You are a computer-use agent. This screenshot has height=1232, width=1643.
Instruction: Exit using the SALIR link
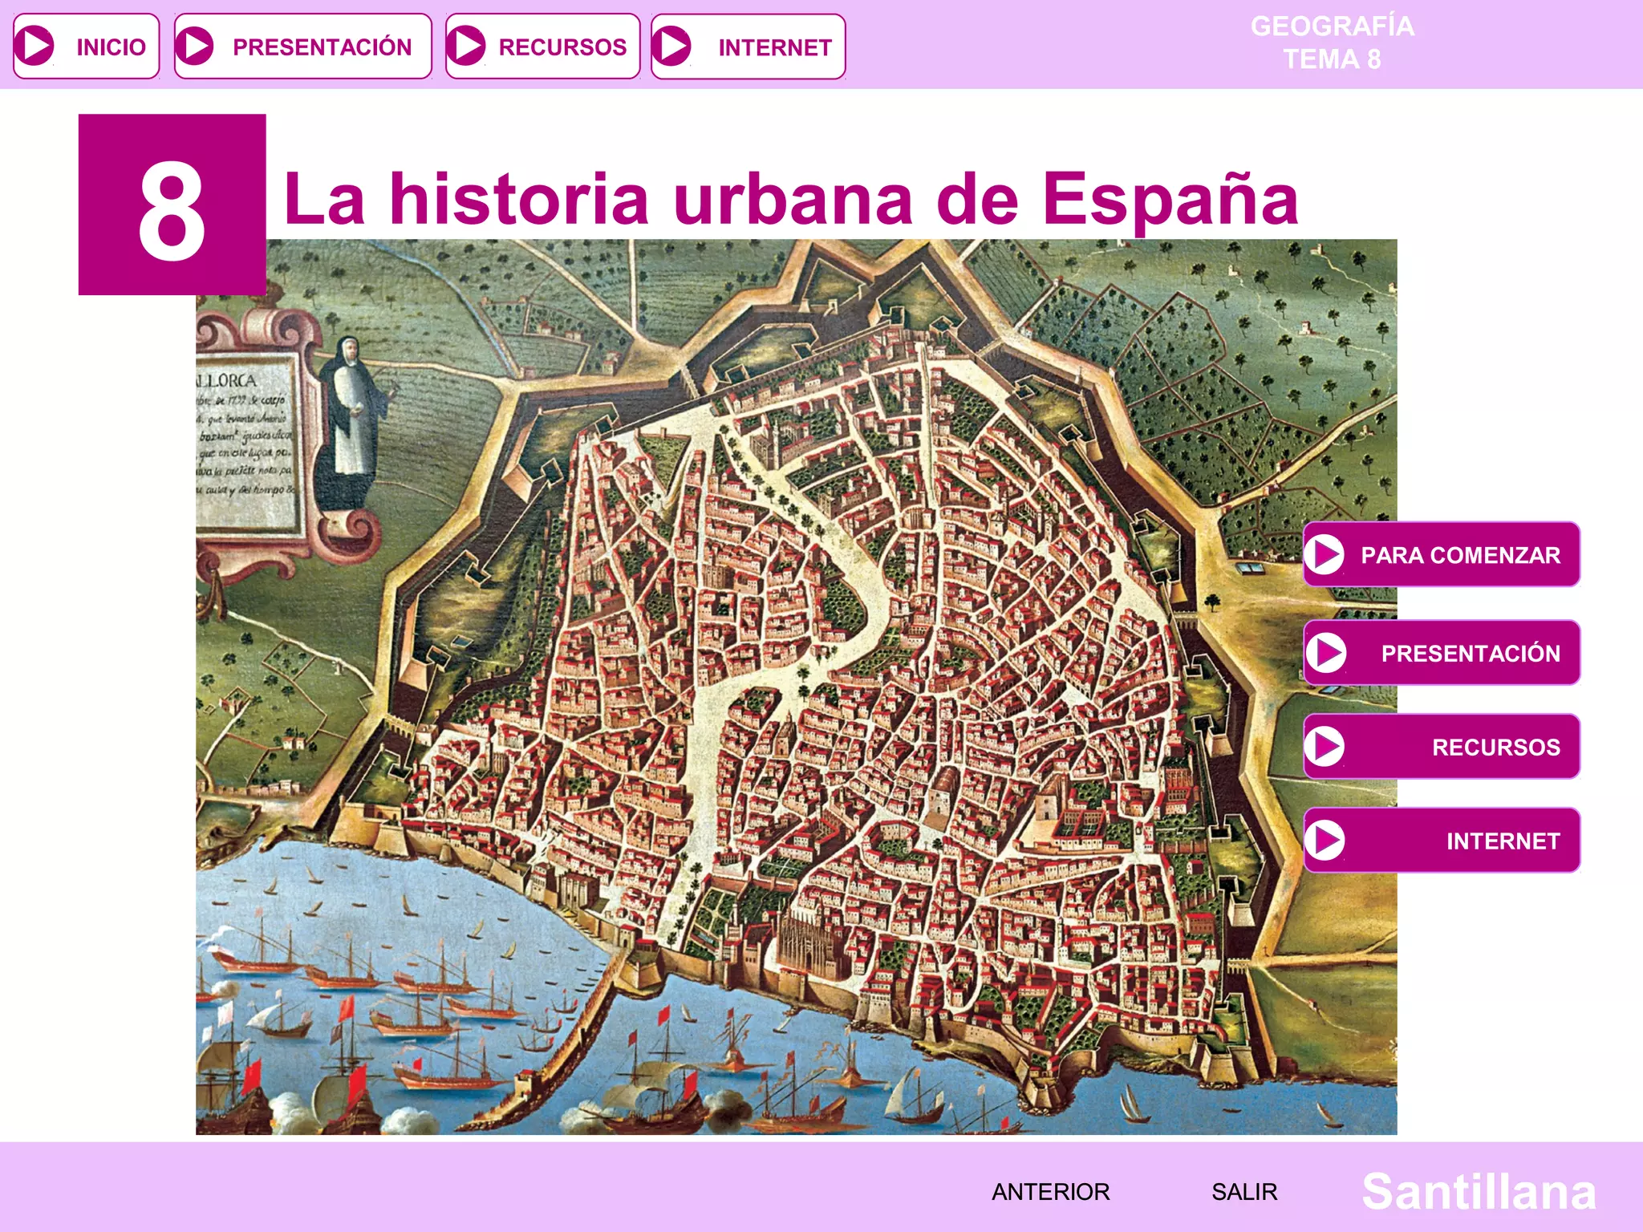click(x=1243, y=1191)
